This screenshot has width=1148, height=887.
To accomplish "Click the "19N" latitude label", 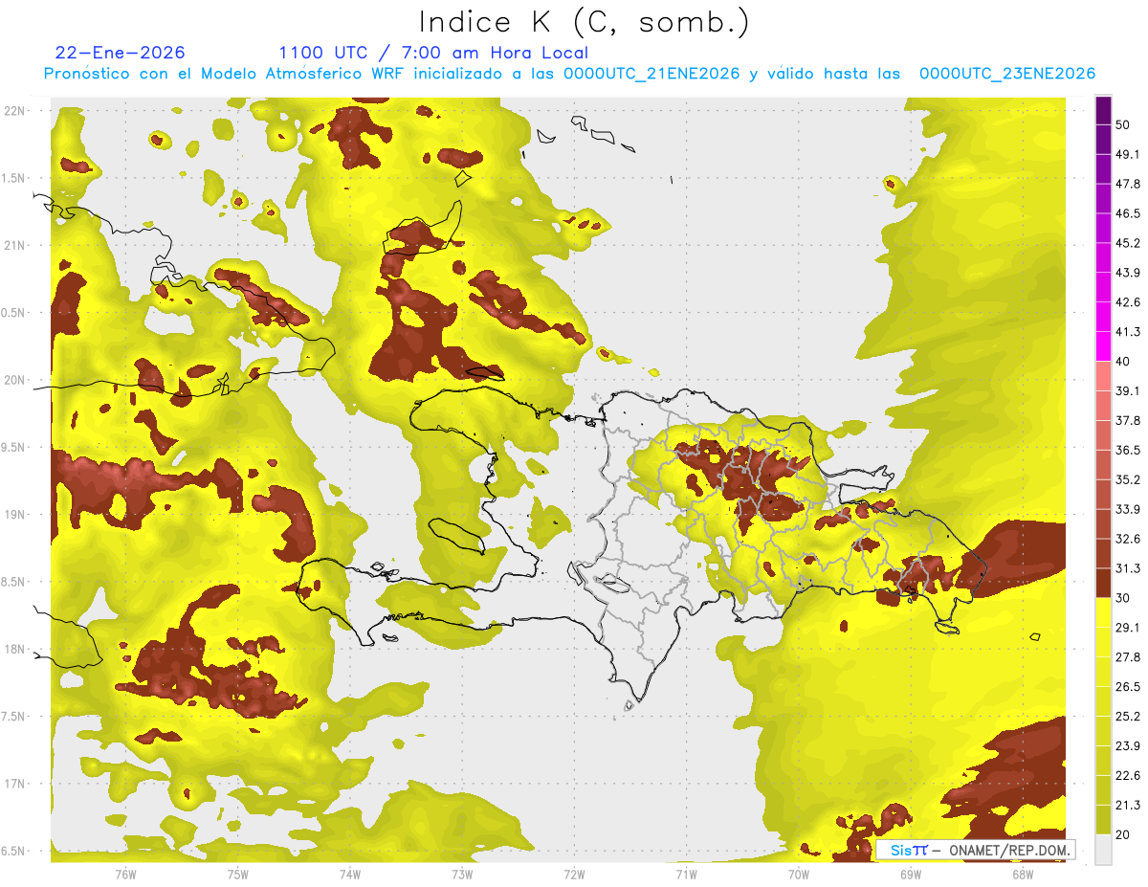I will 14,515.
